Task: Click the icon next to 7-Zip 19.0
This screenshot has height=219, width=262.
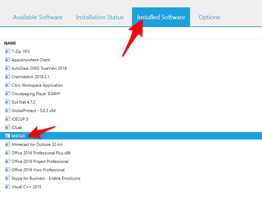Action: coord(7,51)
